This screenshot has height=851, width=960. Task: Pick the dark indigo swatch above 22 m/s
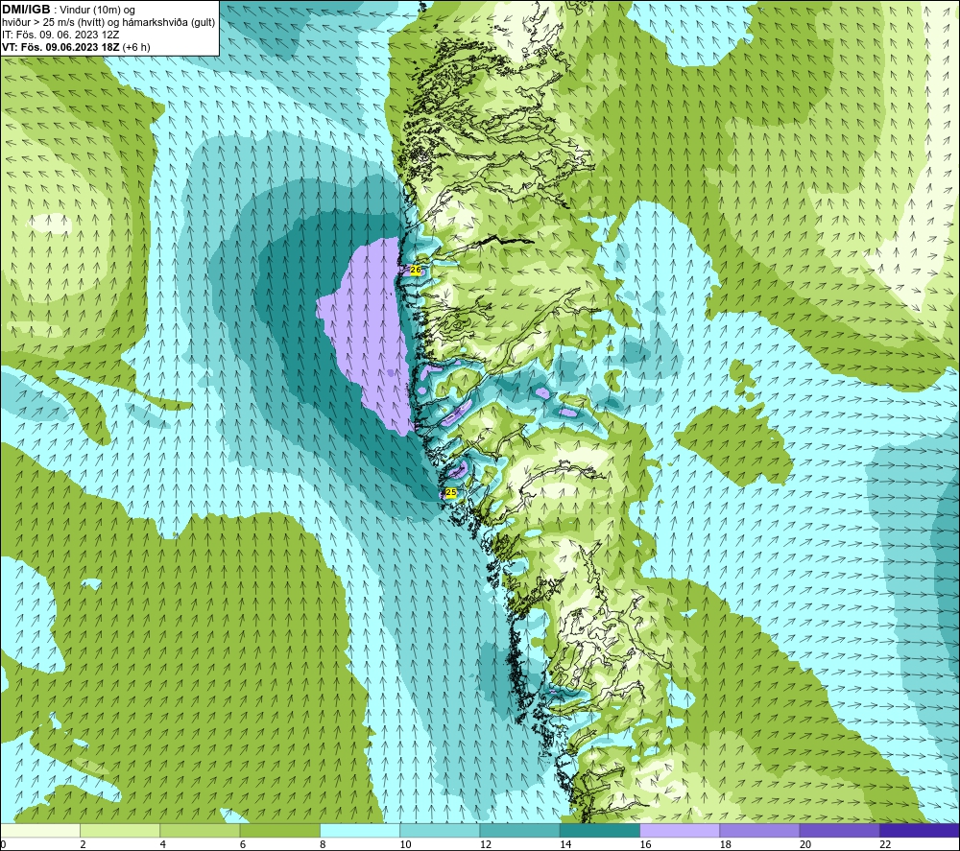coord(920,830)
